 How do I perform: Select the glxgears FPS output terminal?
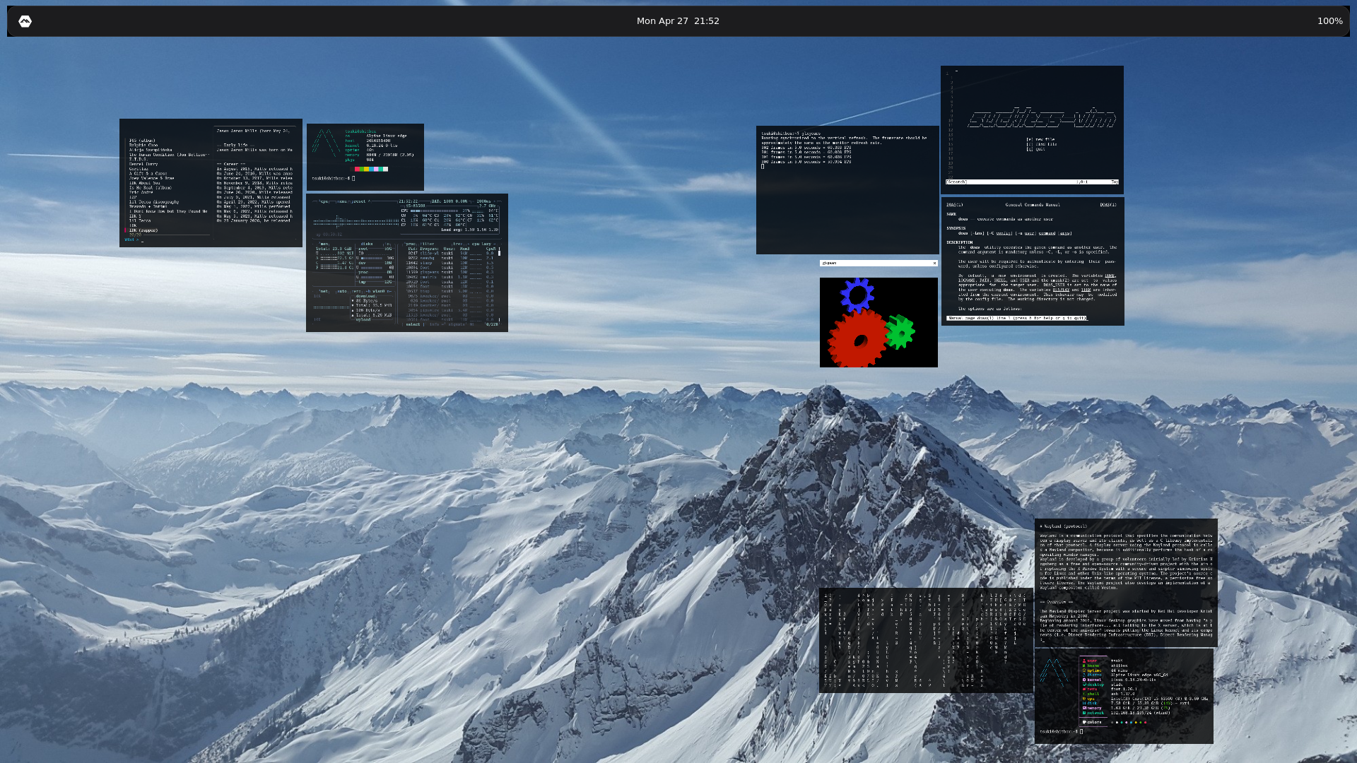pyautogui.click(x=847, y=190)
